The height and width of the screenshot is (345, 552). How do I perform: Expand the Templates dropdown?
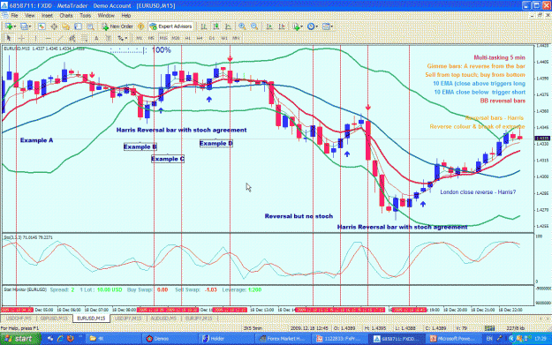pos(331,26)
